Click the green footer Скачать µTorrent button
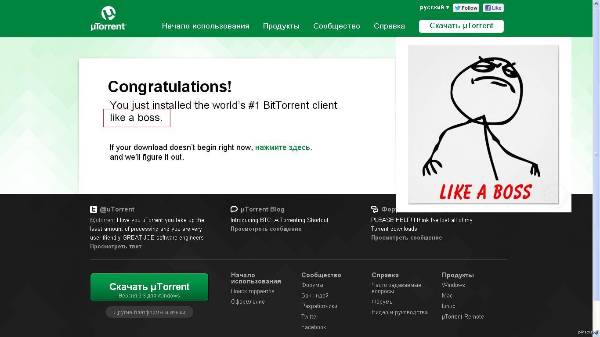The image size is (600, 337). [149, 287]
